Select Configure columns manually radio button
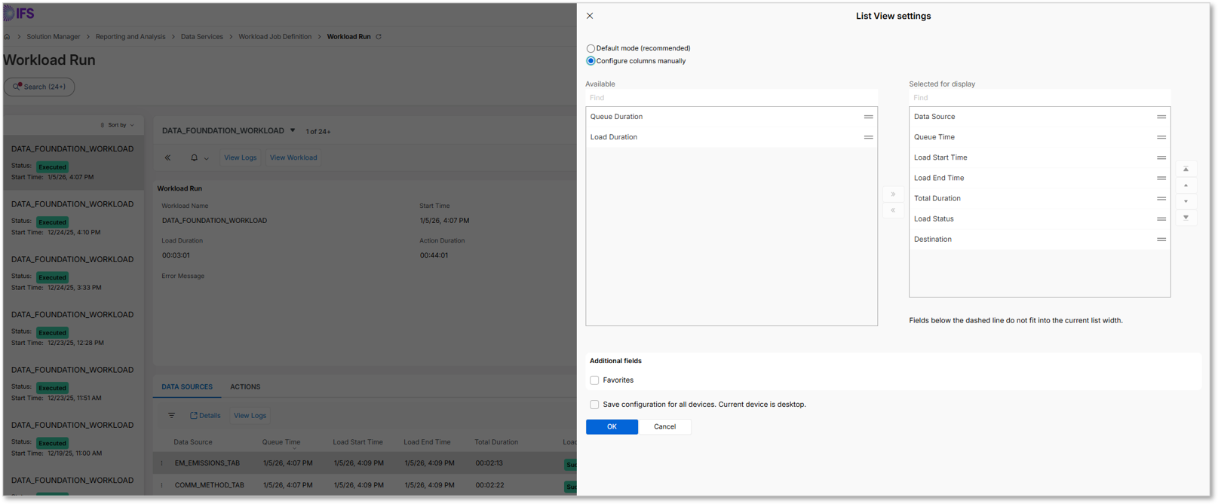The width and height of the screenshot is (1218, 504). (591, 61)
